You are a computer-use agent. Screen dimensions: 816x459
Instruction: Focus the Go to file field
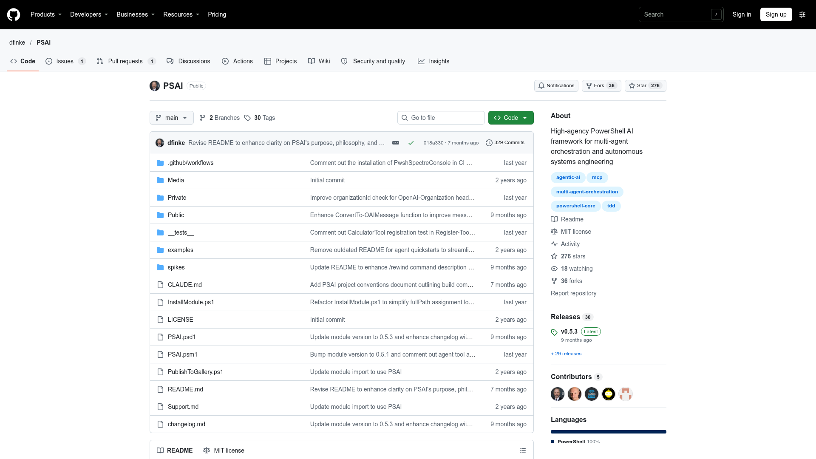click(x=441, y=118)
